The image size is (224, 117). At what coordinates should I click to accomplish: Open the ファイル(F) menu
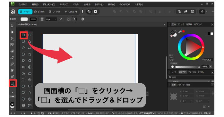click(x=23, y=4)
